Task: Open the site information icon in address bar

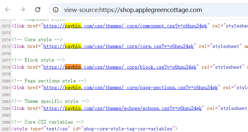Action: tap(56, 10)
